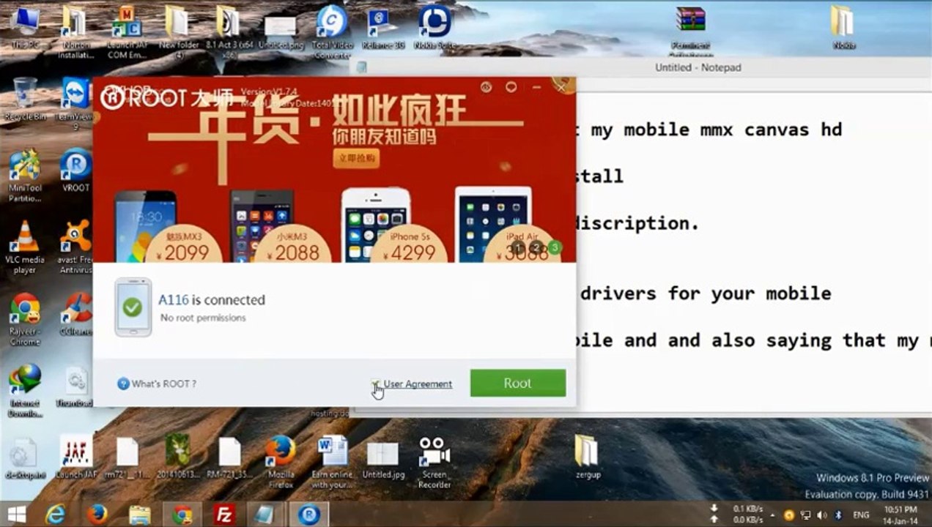Select Reliance 3G desktop shortcut
Image resolution: width=932 pixels, height=527 pixels.
382,29
